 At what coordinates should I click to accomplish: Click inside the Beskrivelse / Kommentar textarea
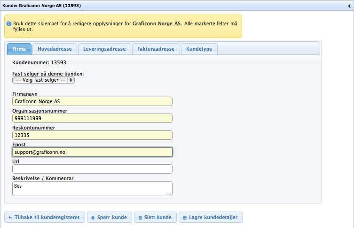click(92, 188)
